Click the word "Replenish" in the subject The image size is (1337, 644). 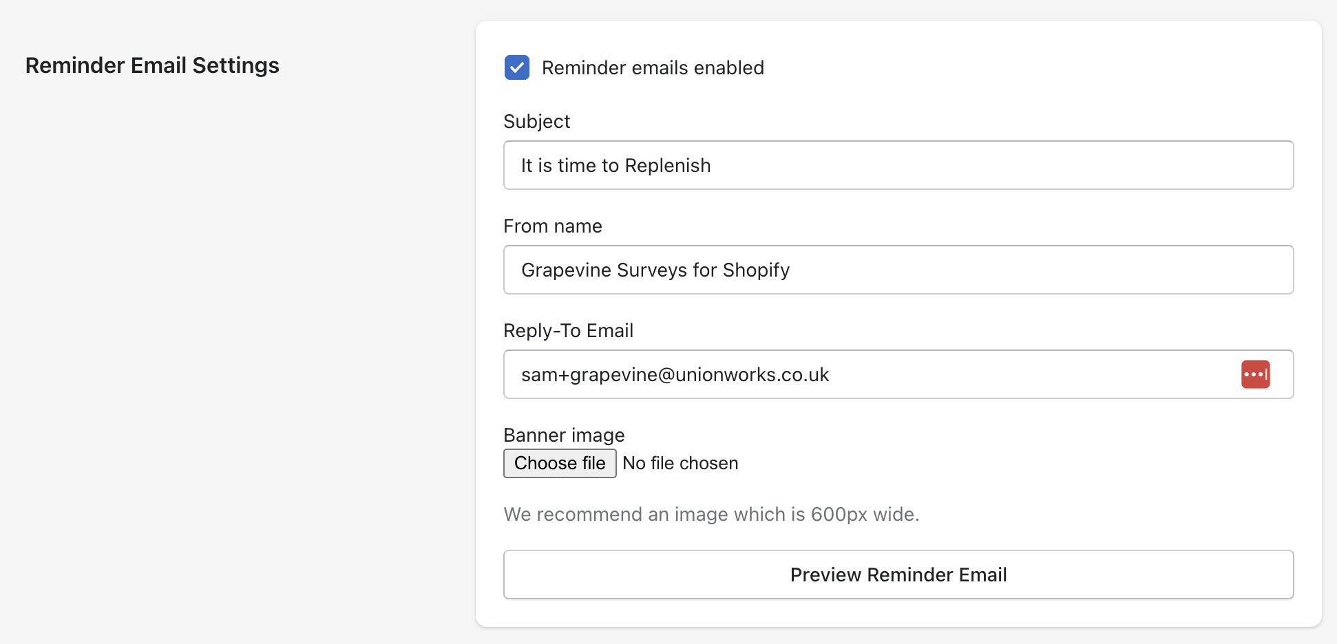click(x=668, y=166)
